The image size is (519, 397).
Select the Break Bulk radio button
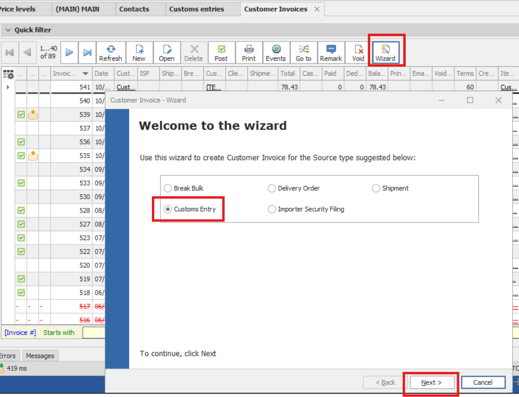tap(168, 188)
